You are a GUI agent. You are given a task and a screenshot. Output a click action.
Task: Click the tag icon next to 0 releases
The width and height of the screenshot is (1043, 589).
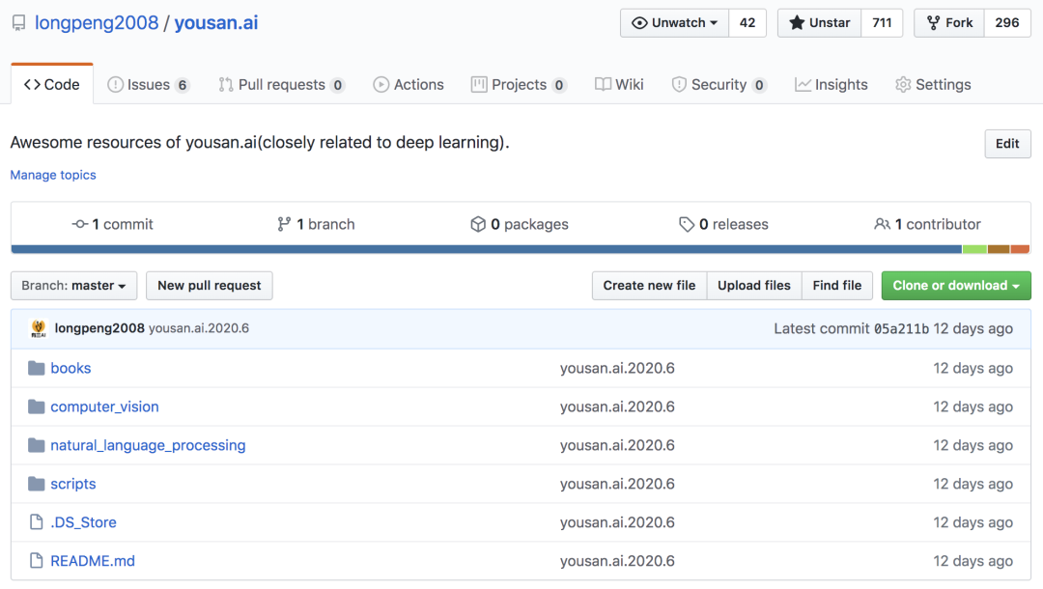[687, 225]
